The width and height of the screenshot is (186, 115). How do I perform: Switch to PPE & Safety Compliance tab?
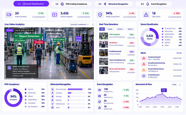click(71, 4)
